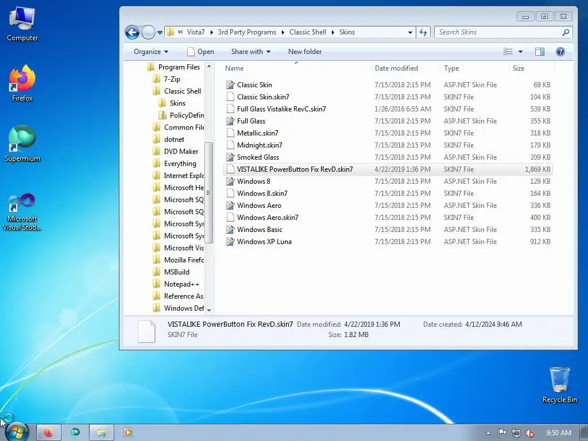Click 3rd Party Programs breadcrumb

click(x=247, y=32)
